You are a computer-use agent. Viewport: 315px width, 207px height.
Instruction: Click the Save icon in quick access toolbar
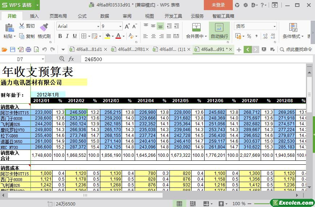pos(13,49)
